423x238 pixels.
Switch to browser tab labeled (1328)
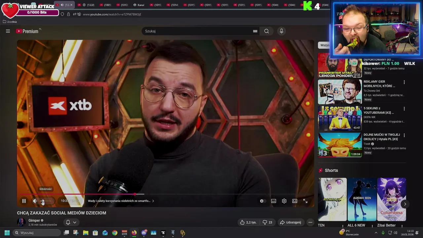pyautogui.click(x=86, y=5)
